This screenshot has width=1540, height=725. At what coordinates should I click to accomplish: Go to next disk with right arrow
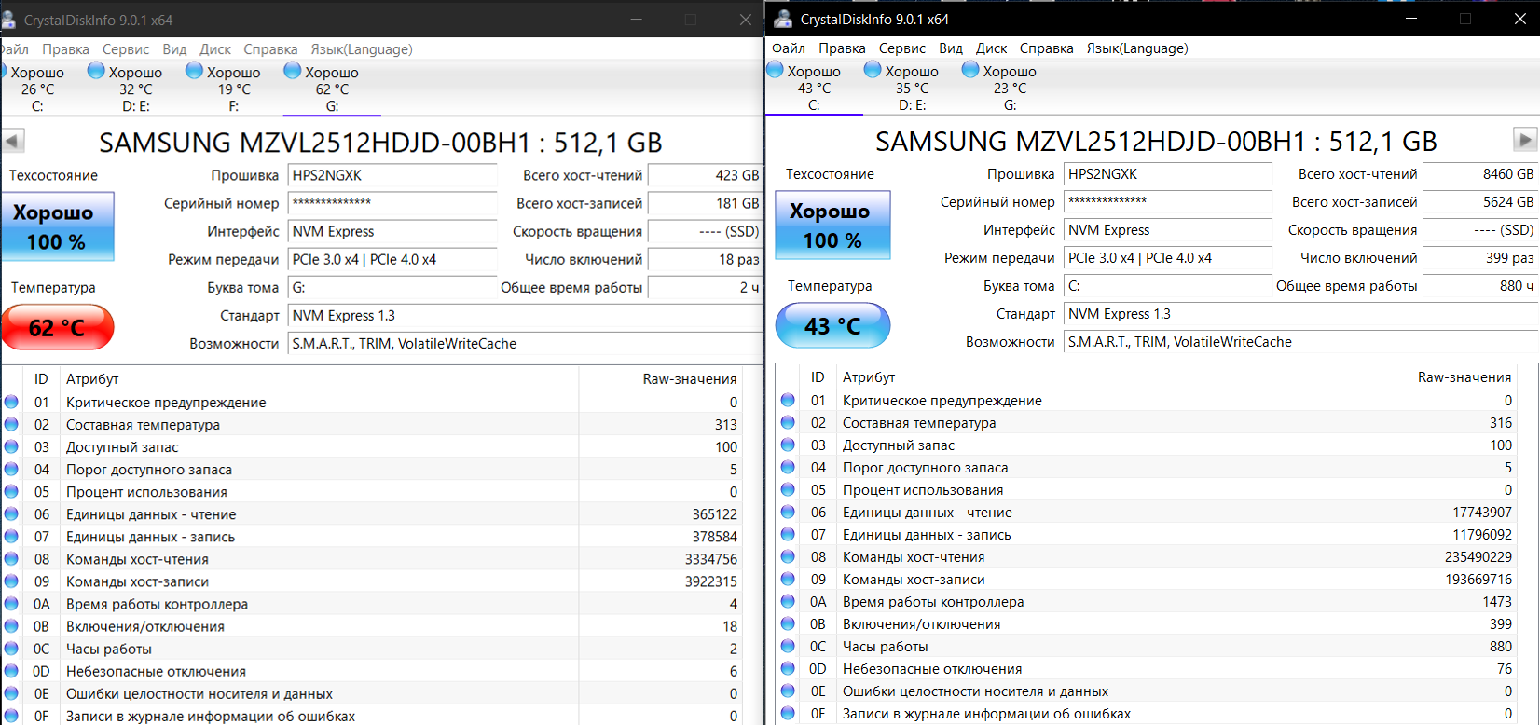point(1525,140)
